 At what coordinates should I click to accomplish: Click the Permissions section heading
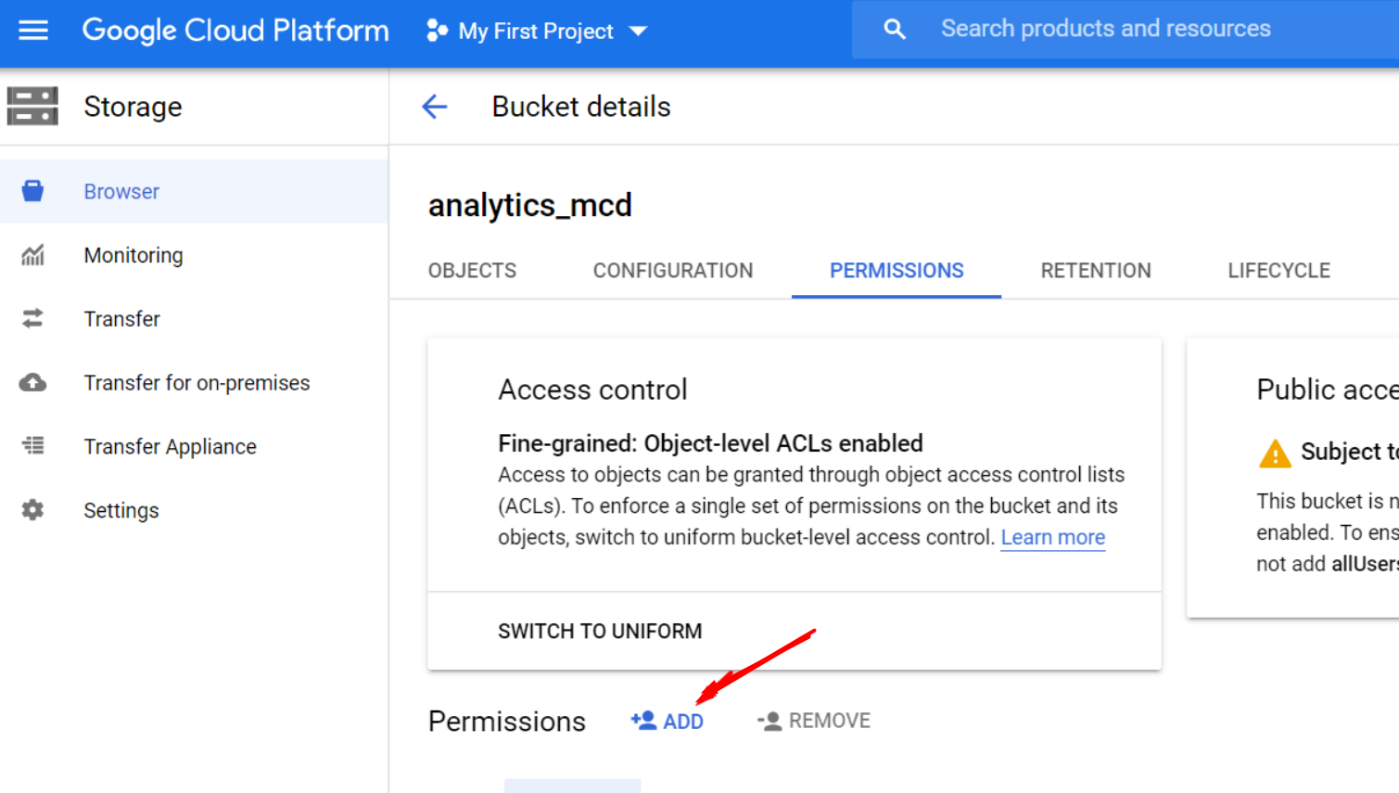click(507, 722)
